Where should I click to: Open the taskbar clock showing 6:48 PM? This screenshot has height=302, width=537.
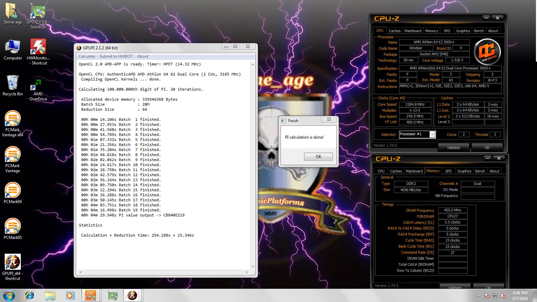tap(520, 295)
